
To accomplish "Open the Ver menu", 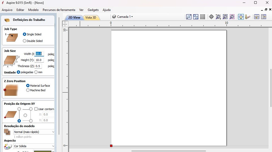I will pos(81,10).
